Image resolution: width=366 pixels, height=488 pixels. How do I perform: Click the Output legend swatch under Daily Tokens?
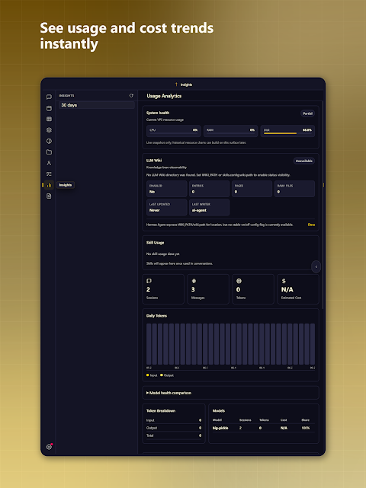(162, 375)
